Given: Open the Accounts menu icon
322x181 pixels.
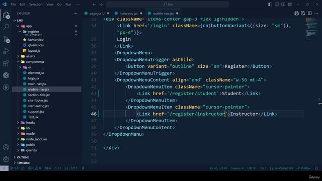Looking at the screenshot, I should [x=6, y=147].
